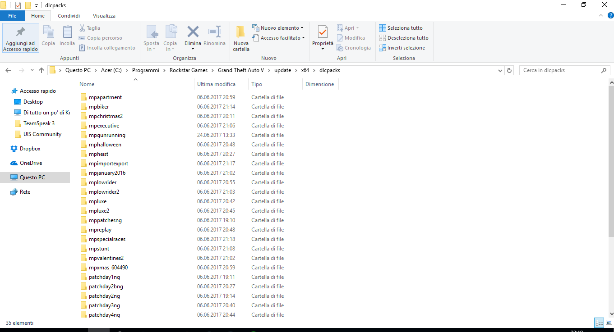Screen dimensions: 614x332
Task: Open Proprietà from the ribbon
Action: (322, 37)
